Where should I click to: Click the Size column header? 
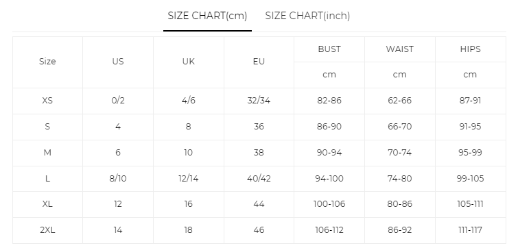[47, 62]
